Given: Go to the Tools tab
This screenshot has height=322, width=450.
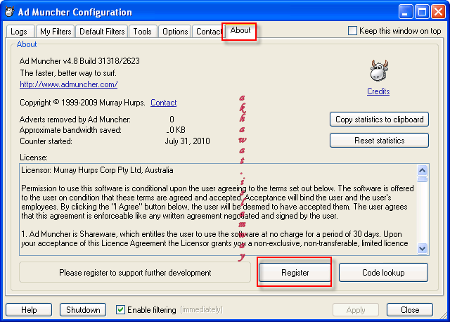Looking at the screenshot, I should [x=142, y=32].
